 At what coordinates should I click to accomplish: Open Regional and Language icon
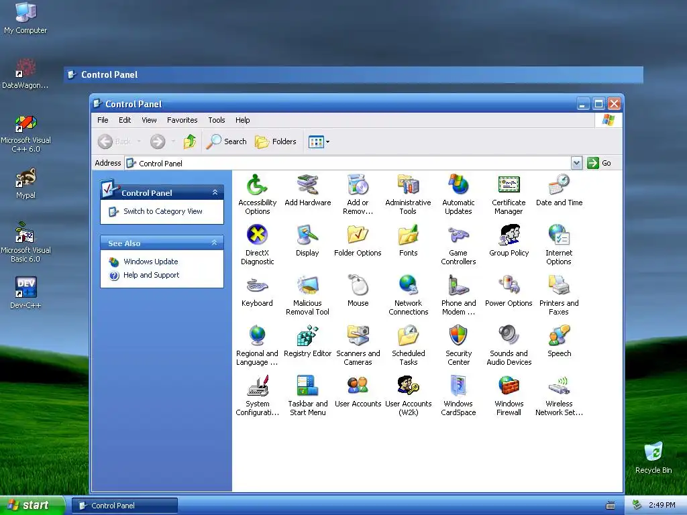(257, 336)
